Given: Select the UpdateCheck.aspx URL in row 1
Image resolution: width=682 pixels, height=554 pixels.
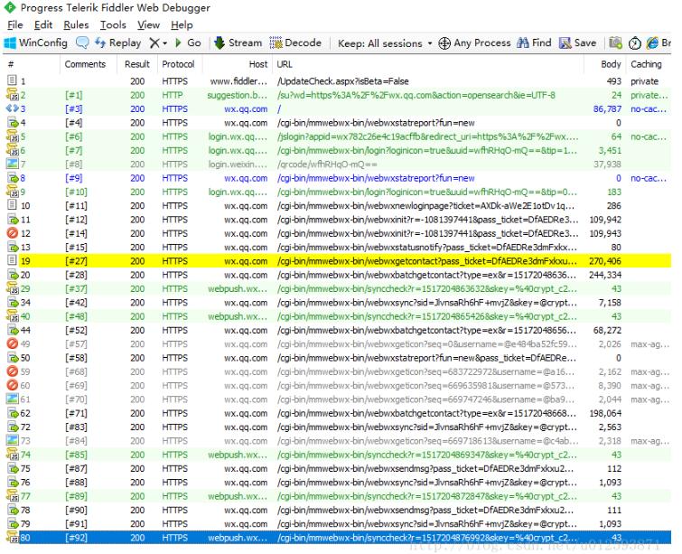Looking at the screenshot, I should click(x=342, y=81).
